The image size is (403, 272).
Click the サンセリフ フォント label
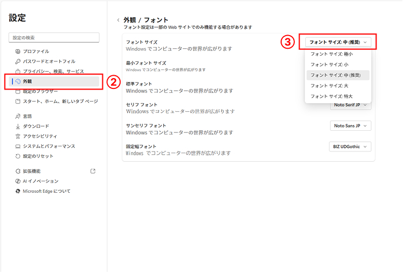146,126
